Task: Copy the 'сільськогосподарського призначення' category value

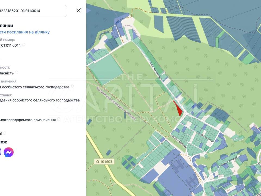Action: pyautogui.click(x=58, y=119)
